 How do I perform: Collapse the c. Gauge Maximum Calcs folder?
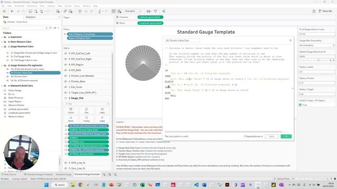[x=2, y=47]
